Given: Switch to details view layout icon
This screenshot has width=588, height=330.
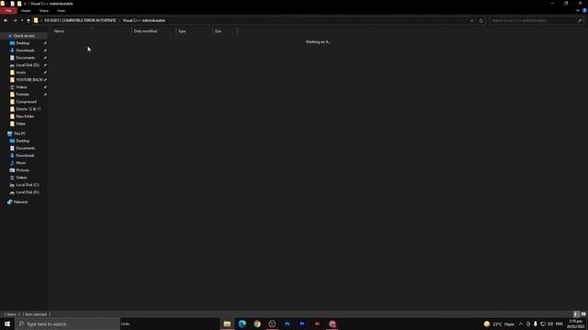Looking at the screenshot, I should click(x=576, y=314).
